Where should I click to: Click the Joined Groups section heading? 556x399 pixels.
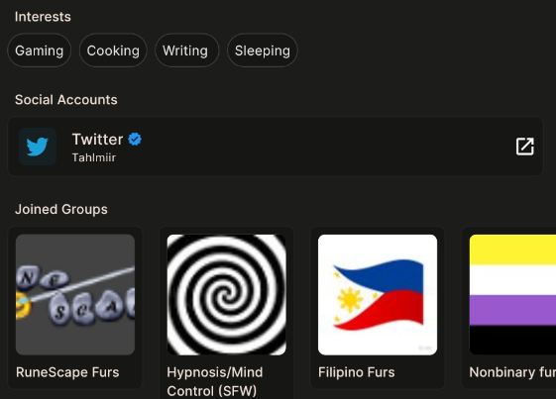tap(61, 210)
